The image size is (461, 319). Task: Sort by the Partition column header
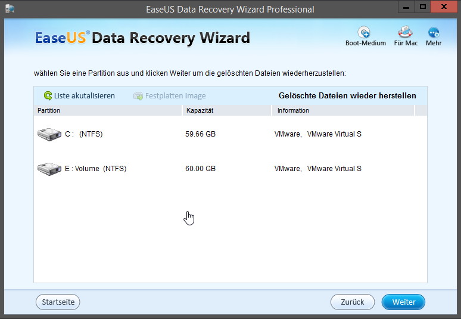(x=108, y=110)
